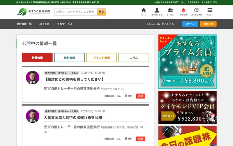Select the 新着情報 tab

(x=37, y=58)
